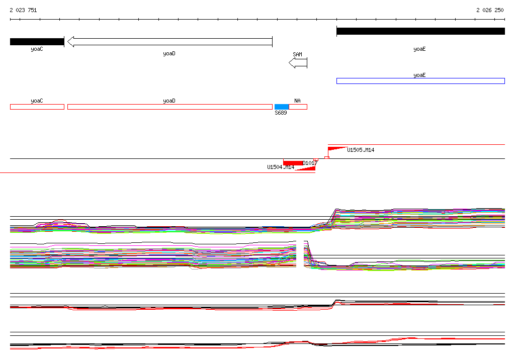Click the red yoaD transcript box

(x=170, y=107)
